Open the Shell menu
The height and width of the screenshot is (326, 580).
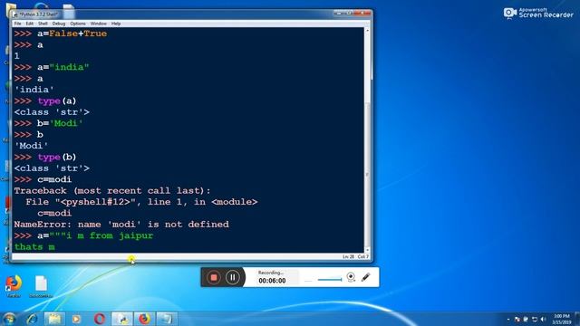coord(43,24)
